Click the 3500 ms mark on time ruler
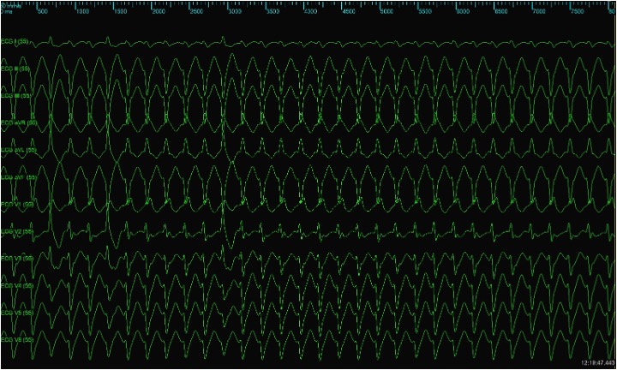Screen dimensions: 617x370 (273, 11)
